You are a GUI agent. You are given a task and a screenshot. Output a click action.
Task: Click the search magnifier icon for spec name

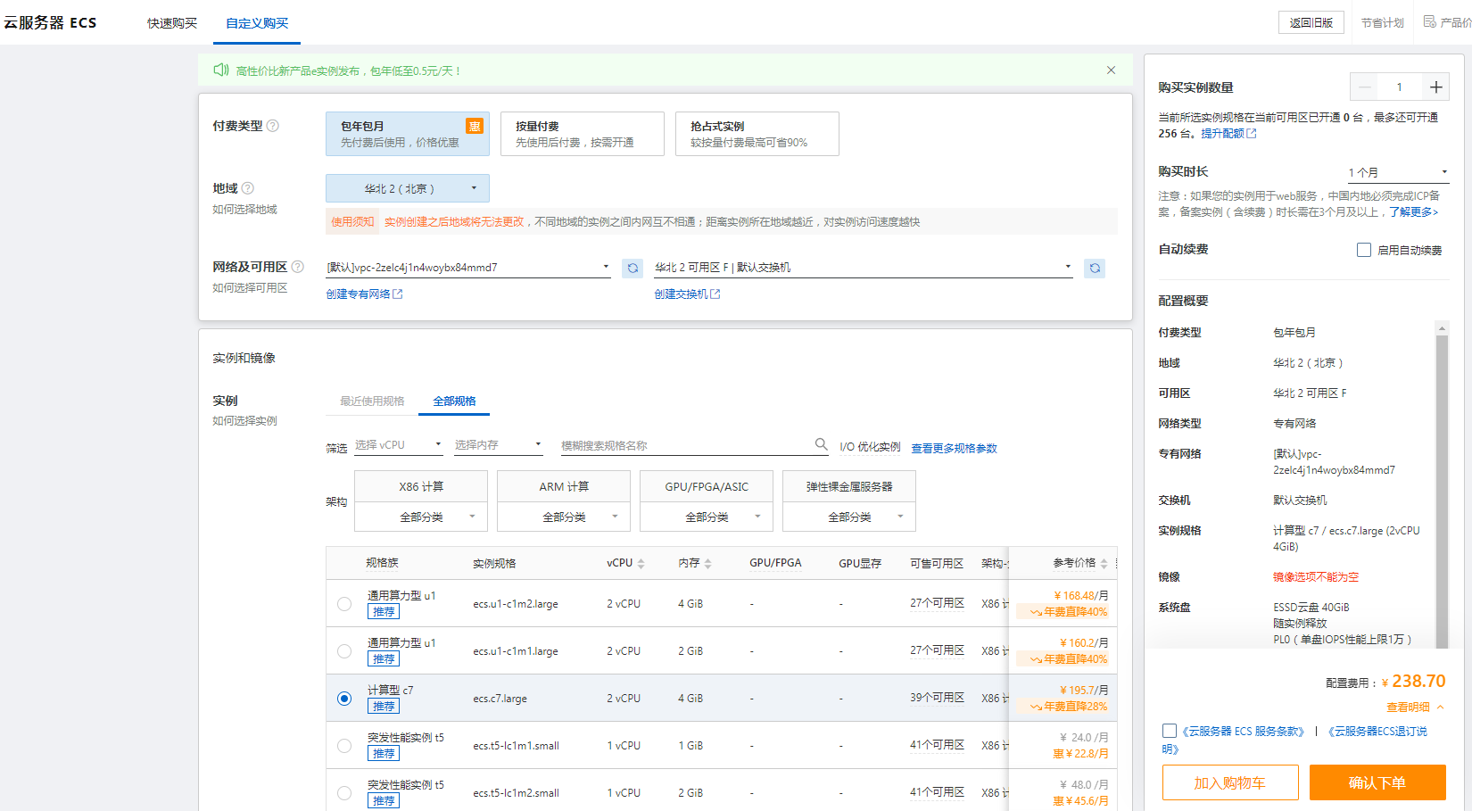pos(821,444)
